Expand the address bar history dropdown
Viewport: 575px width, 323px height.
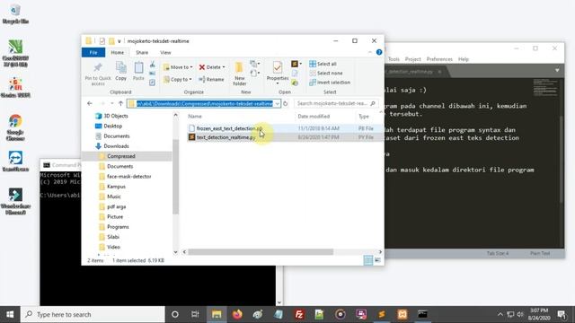[278, 104]
